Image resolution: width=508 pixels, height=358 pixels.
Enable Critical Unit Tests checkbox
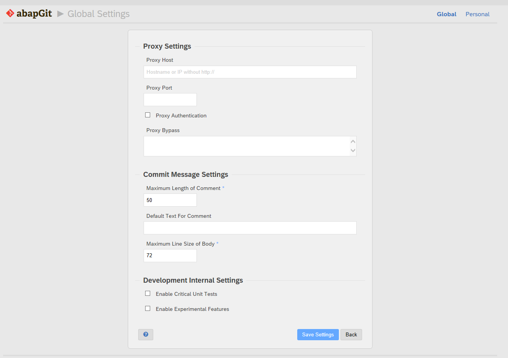click(147, 294)
